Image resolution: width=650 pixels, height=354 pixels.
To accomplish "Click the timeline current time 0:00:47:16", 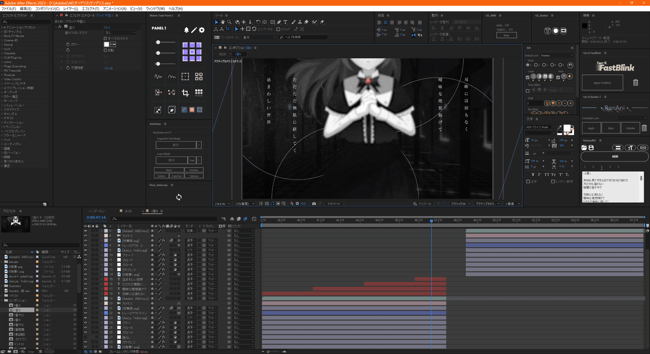I will (x=95, y=217).
